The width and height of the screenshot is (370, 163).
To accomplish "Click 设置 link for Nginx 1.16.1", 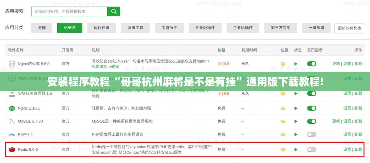I will [347, 108].
